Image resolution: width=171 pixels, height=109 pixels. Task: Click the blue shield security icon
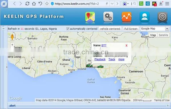point(52,4)
